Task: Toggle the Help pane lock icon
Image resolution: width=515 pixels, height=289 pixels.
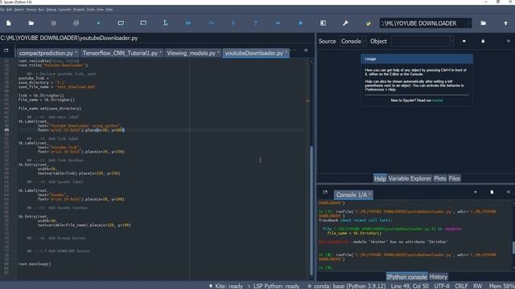Action: (x=483, y=41)
